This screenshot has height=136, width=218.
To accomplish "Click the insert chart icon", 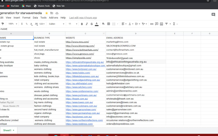I will (161, 24).
